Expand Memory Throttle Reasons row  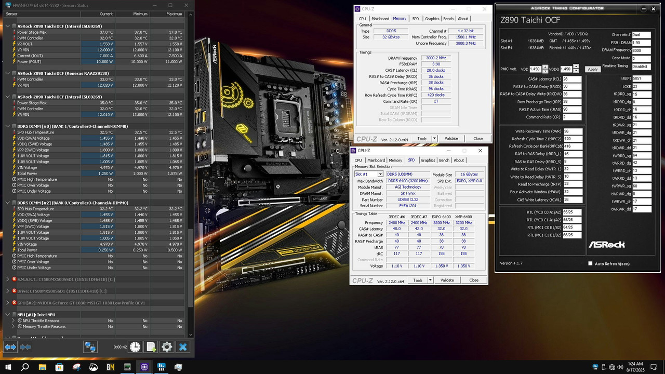pos(14,327)
